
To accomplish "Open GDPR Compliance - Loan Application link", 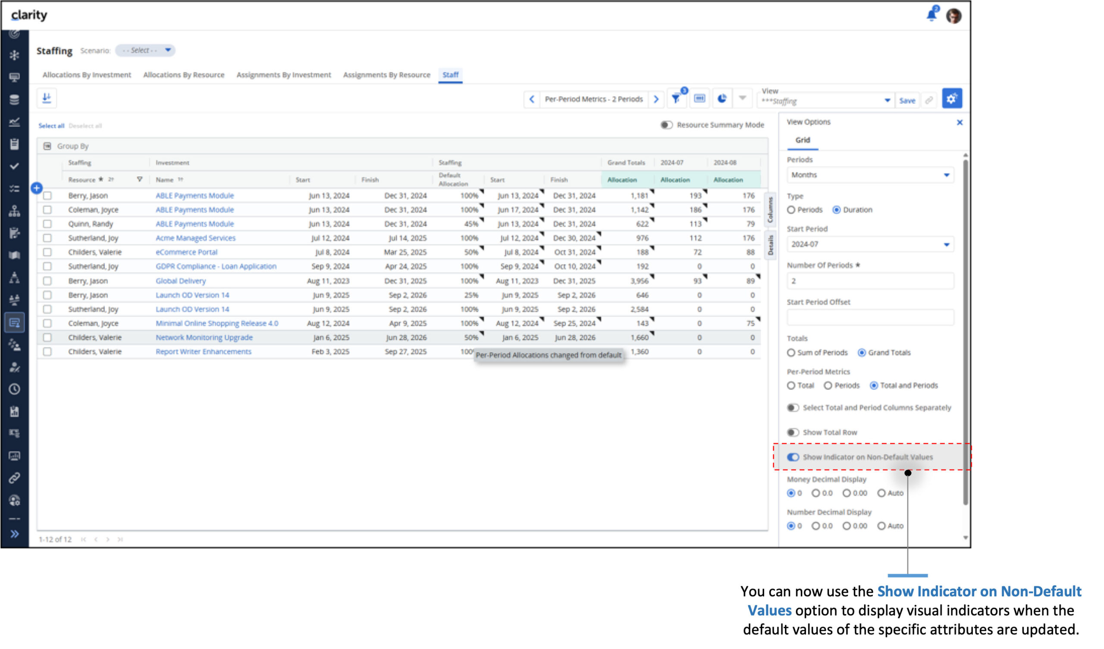I will tap(216, 267).
